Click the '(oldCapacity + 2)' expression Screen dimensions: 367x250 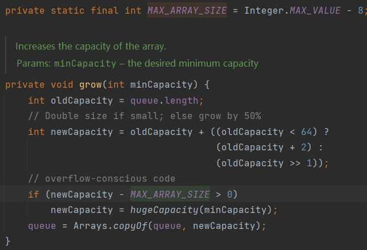coord(264,147)
